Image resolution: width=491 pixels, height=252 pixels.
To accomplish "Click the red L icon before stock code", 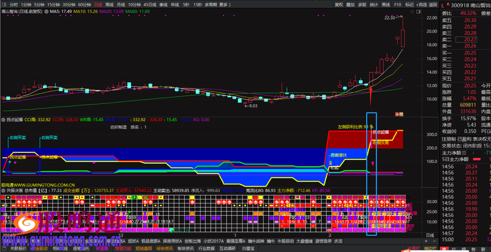I will (x=443, y=5).
